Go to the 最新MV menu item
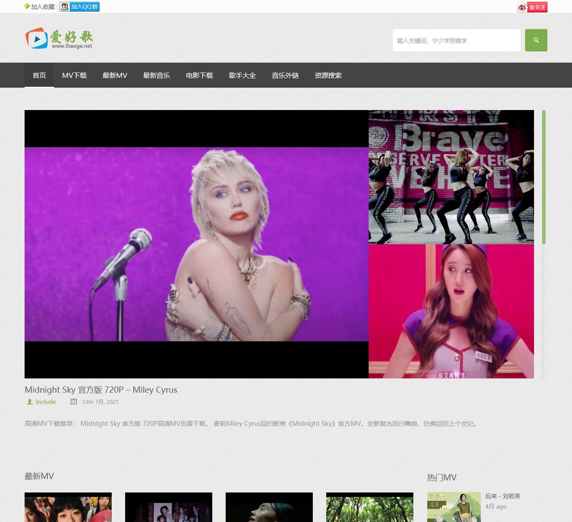 (x=115, y=75)
